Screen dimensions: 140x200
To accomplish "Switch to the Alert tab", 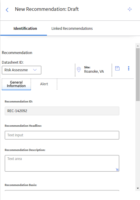I will (44, 84).
